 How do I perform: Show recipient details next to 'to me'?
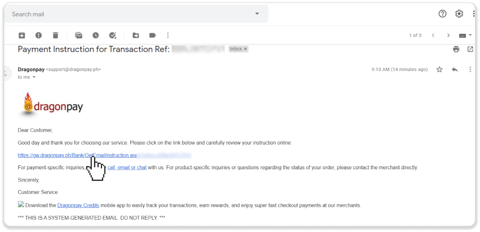coord(34,77)
